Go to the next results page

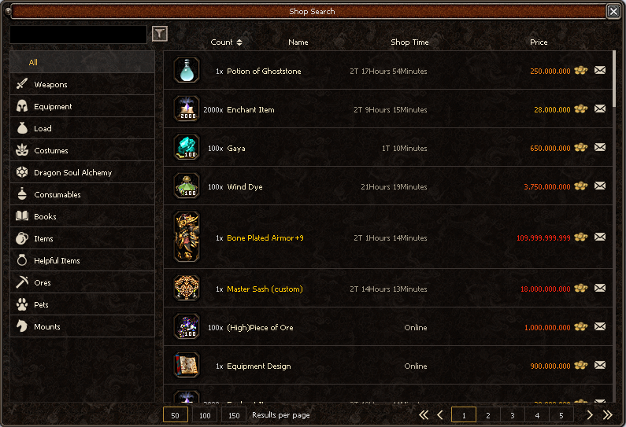[x=590, y=415]
